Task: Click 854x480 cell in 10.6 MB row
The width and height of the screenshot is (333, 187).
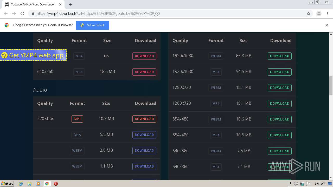Action: tap(181, 119)
